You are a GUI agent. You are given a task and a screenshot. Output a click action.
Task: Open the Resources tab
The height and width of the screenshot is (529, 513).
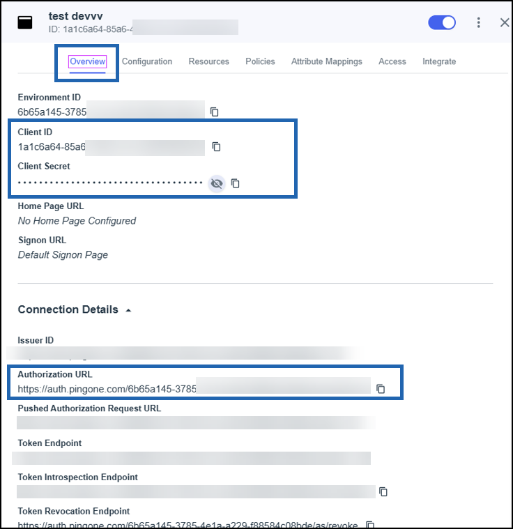[x=208, y=61]
